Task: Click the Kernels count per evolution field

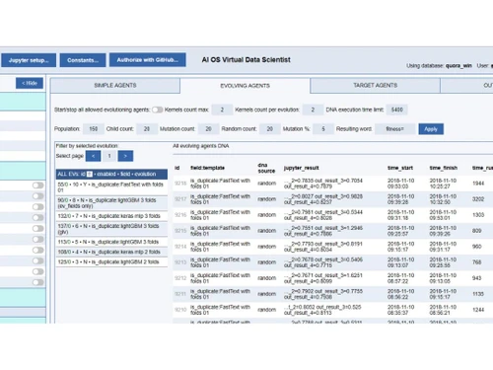Action: click(313, 110)
